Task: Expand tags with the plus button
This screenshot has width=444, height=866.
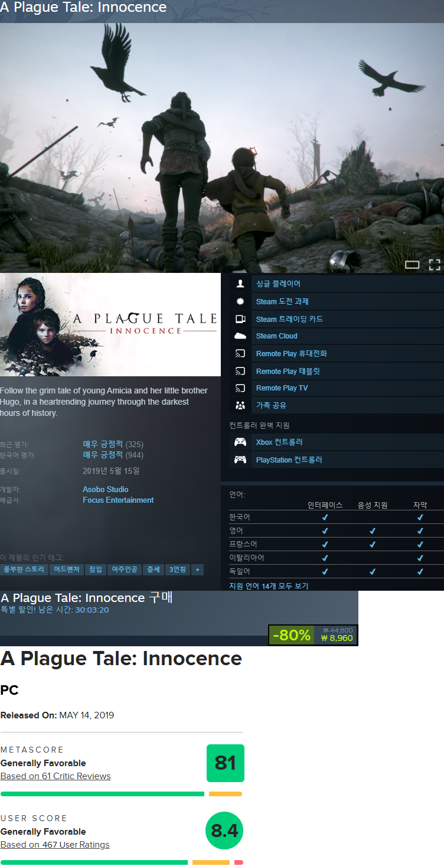Action: coord(197,569)
